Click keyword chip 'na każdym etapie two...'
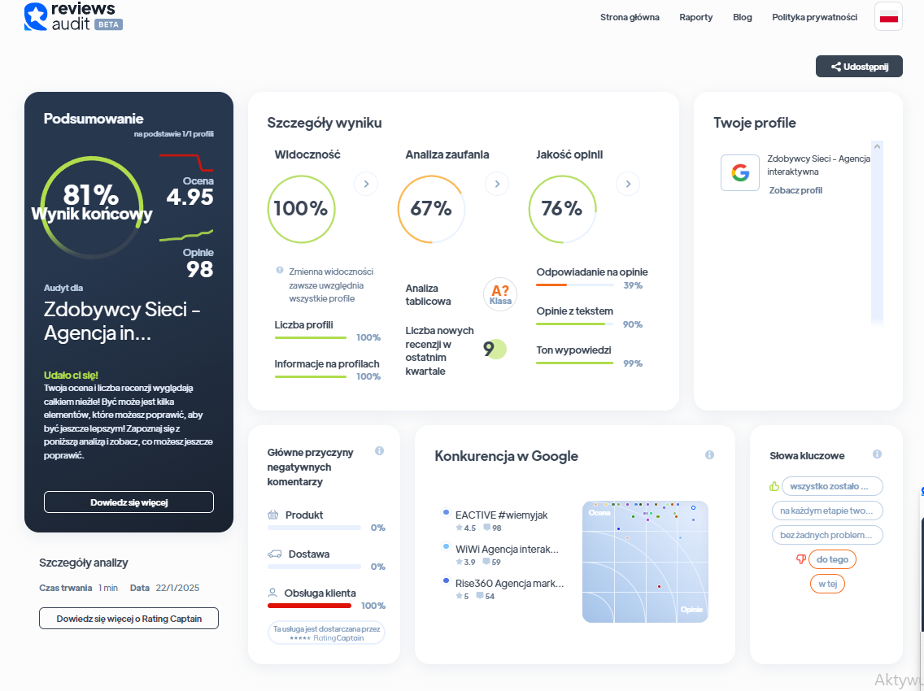Viewport: 924px width, 691px height. tap(826, 511)
